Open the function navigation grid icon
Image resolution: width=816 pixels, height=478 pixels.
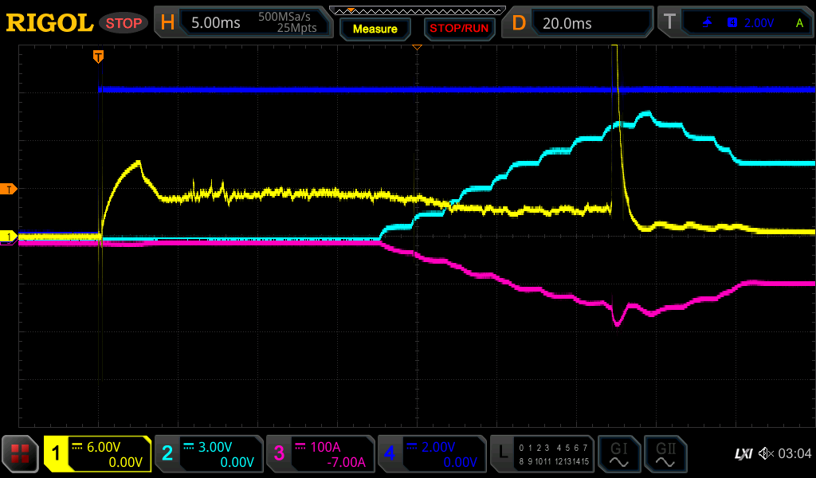pos(20,454)
